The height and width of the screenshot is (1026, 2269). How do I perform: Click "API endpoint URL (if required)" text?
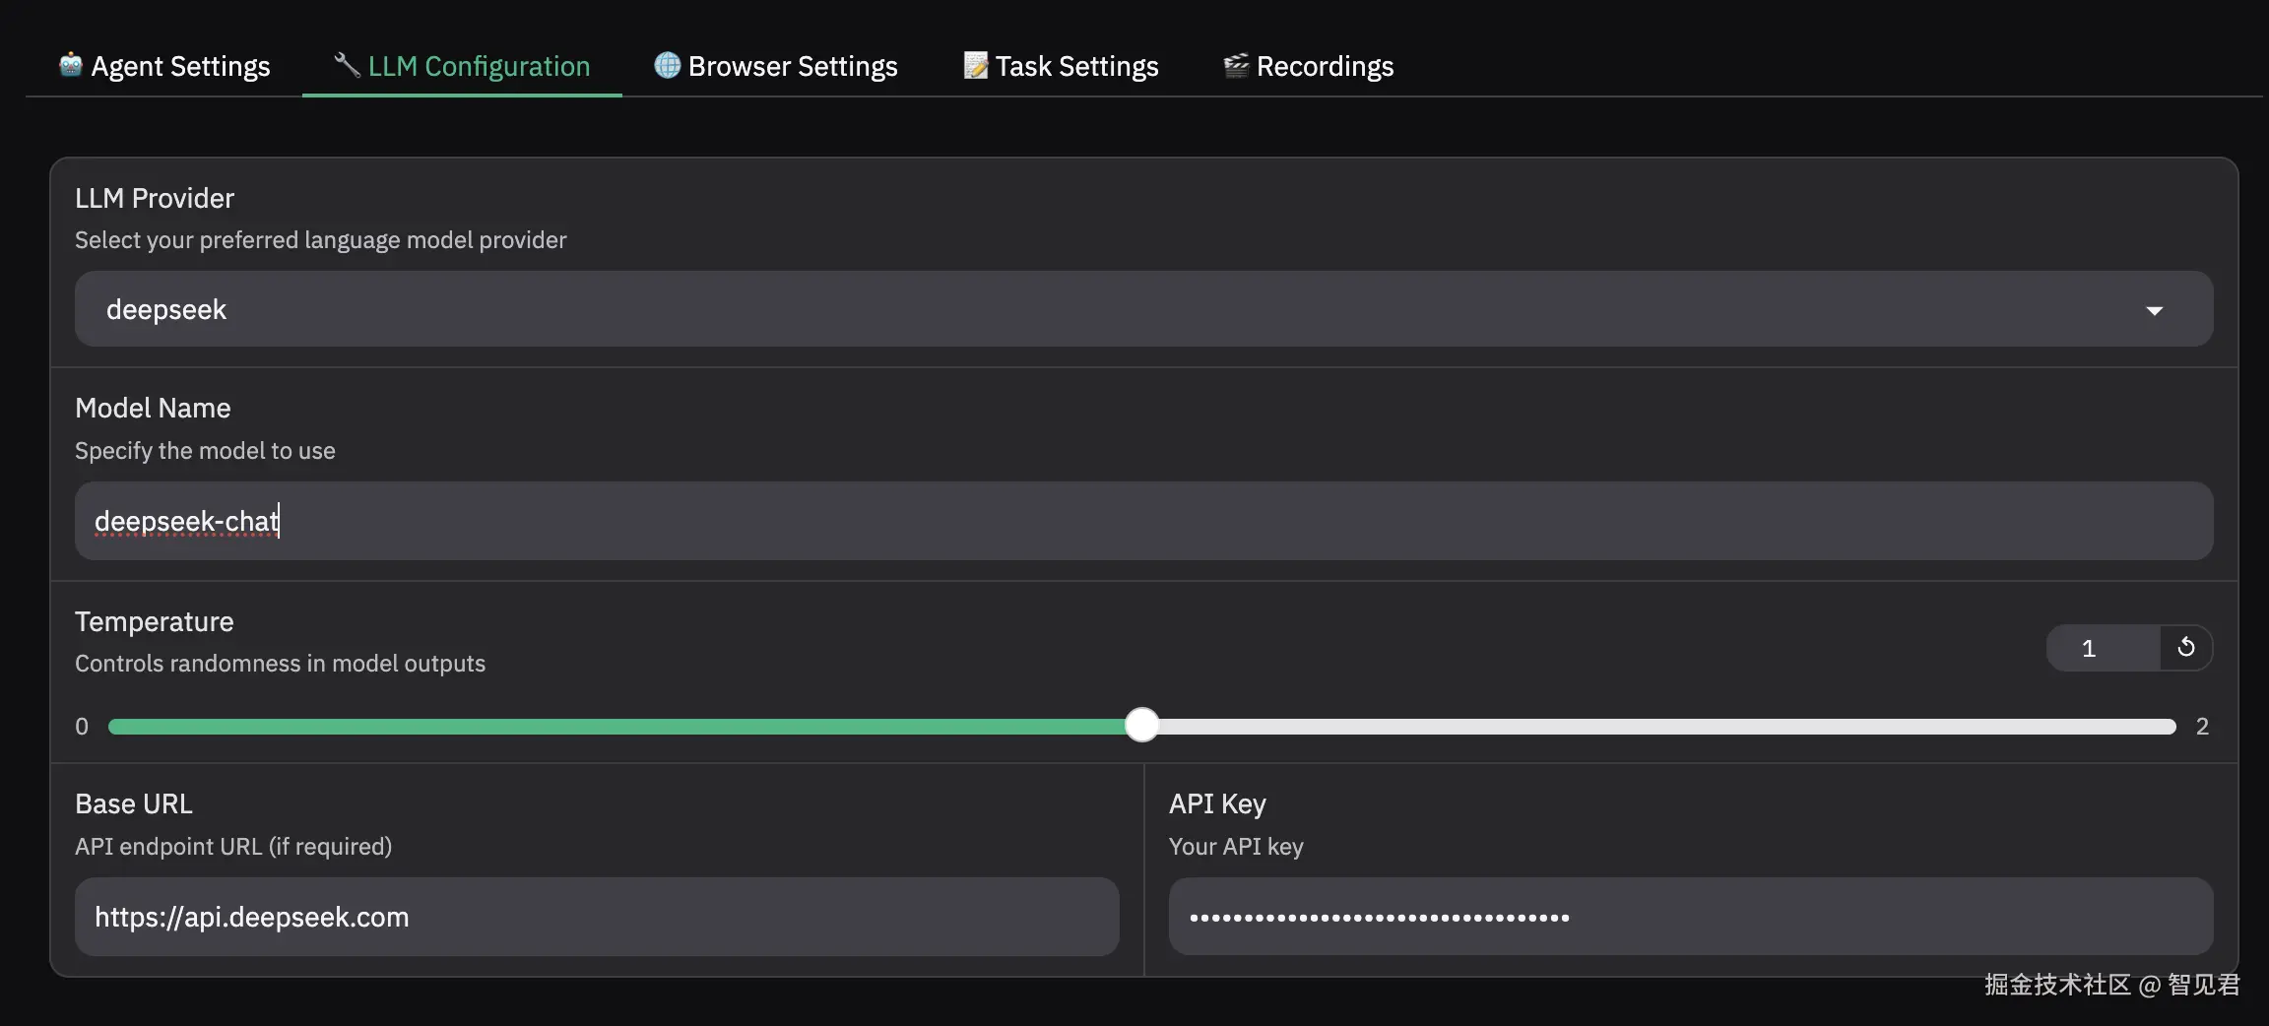click(233, 847)
